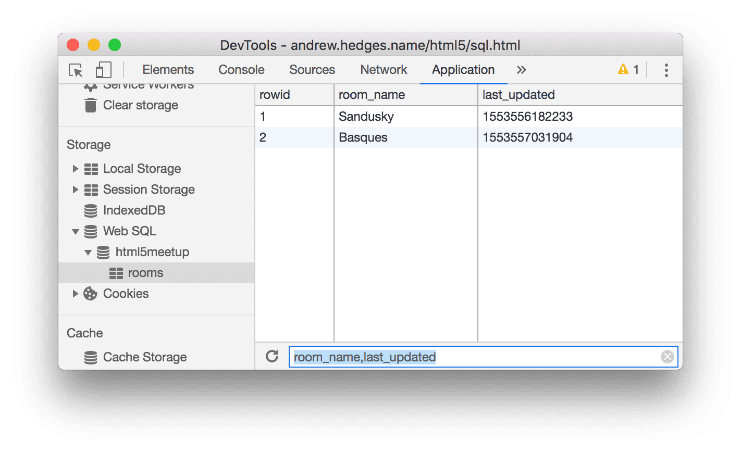Image resolution: width=741 pixels, height=453 pixels.
Task: Select the inspect element cursor icon
Action: click(x=75, y=69)
